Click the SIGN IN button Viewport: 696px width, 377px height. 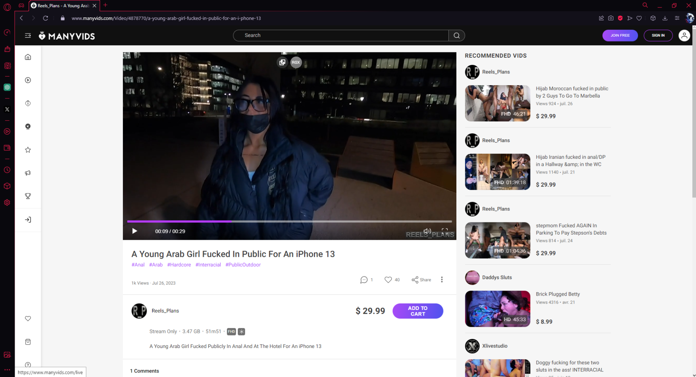[x=658, y=35]
